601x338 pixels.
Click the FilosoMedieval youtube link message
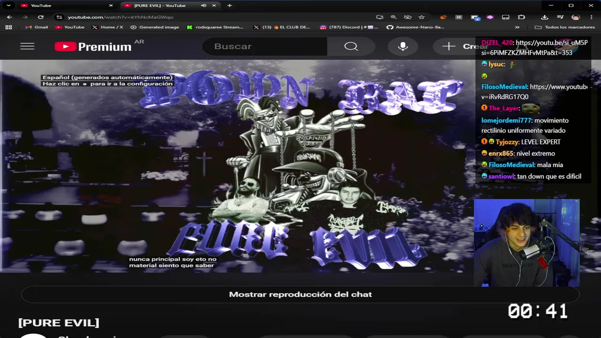(534, 92)
